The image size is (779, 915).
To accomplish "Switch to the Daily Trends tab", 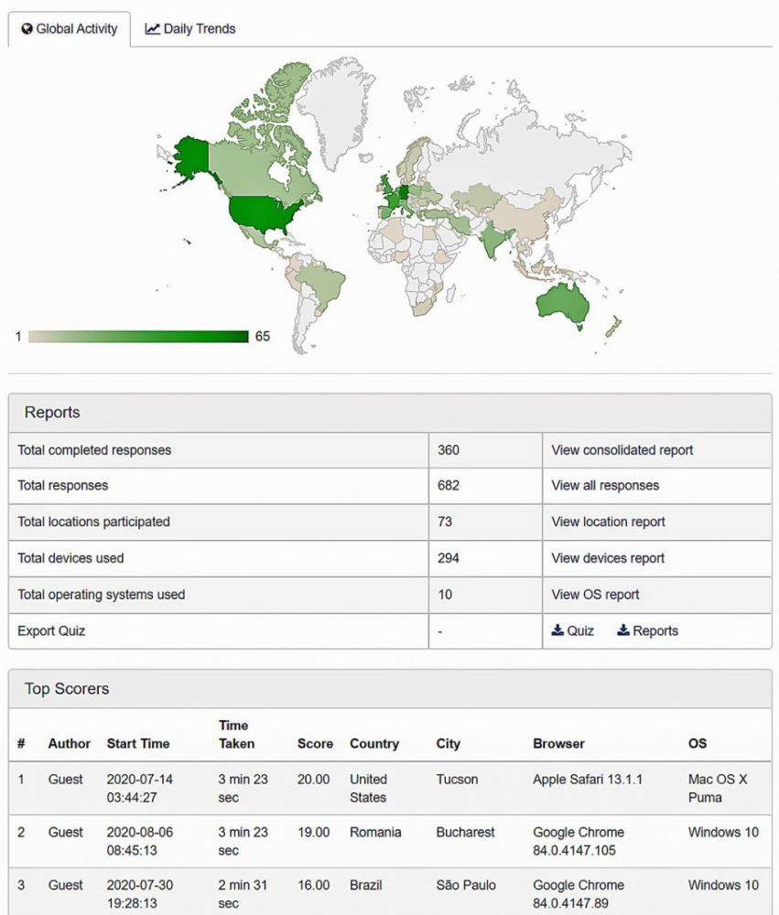I will click(x=190, y=28).
